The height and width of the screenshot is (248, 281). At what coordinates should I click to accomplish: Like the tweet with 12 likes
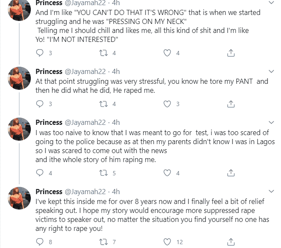point(168,242)
